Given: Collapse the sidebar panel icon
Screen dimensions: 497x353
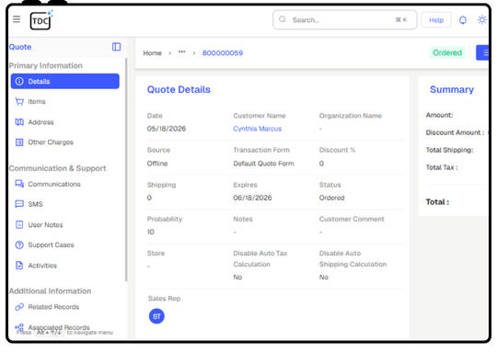Looking at the screenshot, I should click(116, 47).
